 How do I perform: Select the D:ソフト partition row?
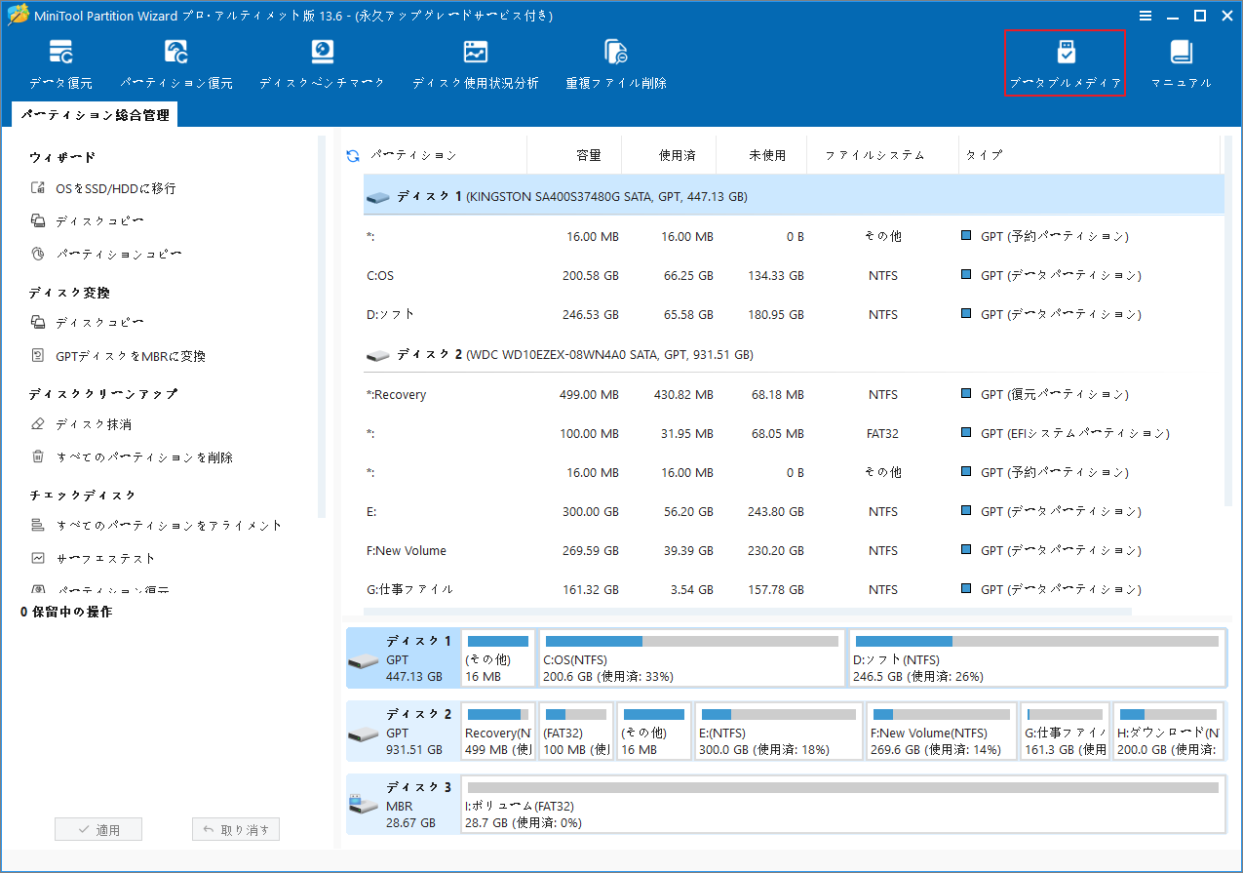point(794,315)
